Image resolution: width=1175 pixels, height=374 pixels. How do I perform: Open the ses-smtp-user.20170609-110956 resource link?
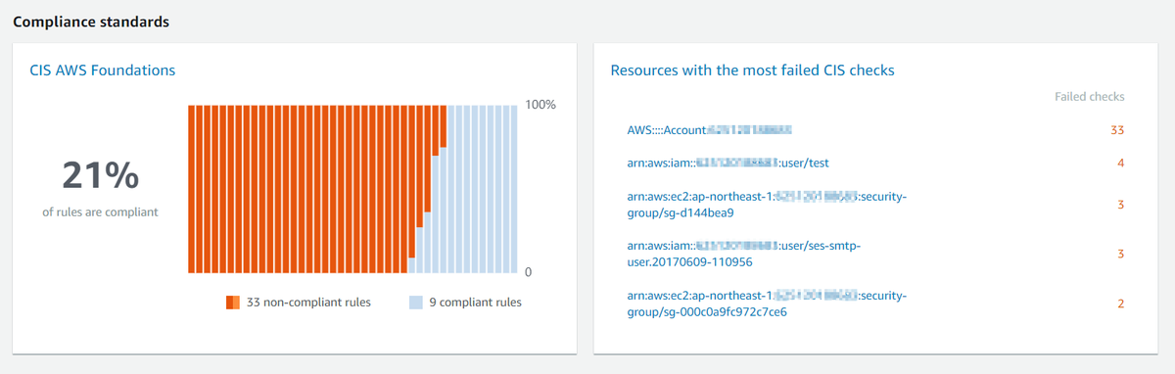(744, 254)
